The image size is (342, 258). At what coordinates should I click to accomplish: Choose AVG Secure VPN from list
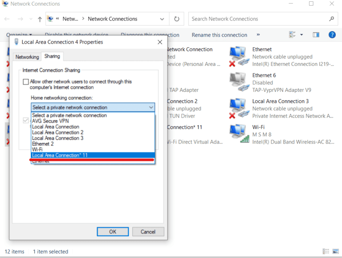click(93, 121)
